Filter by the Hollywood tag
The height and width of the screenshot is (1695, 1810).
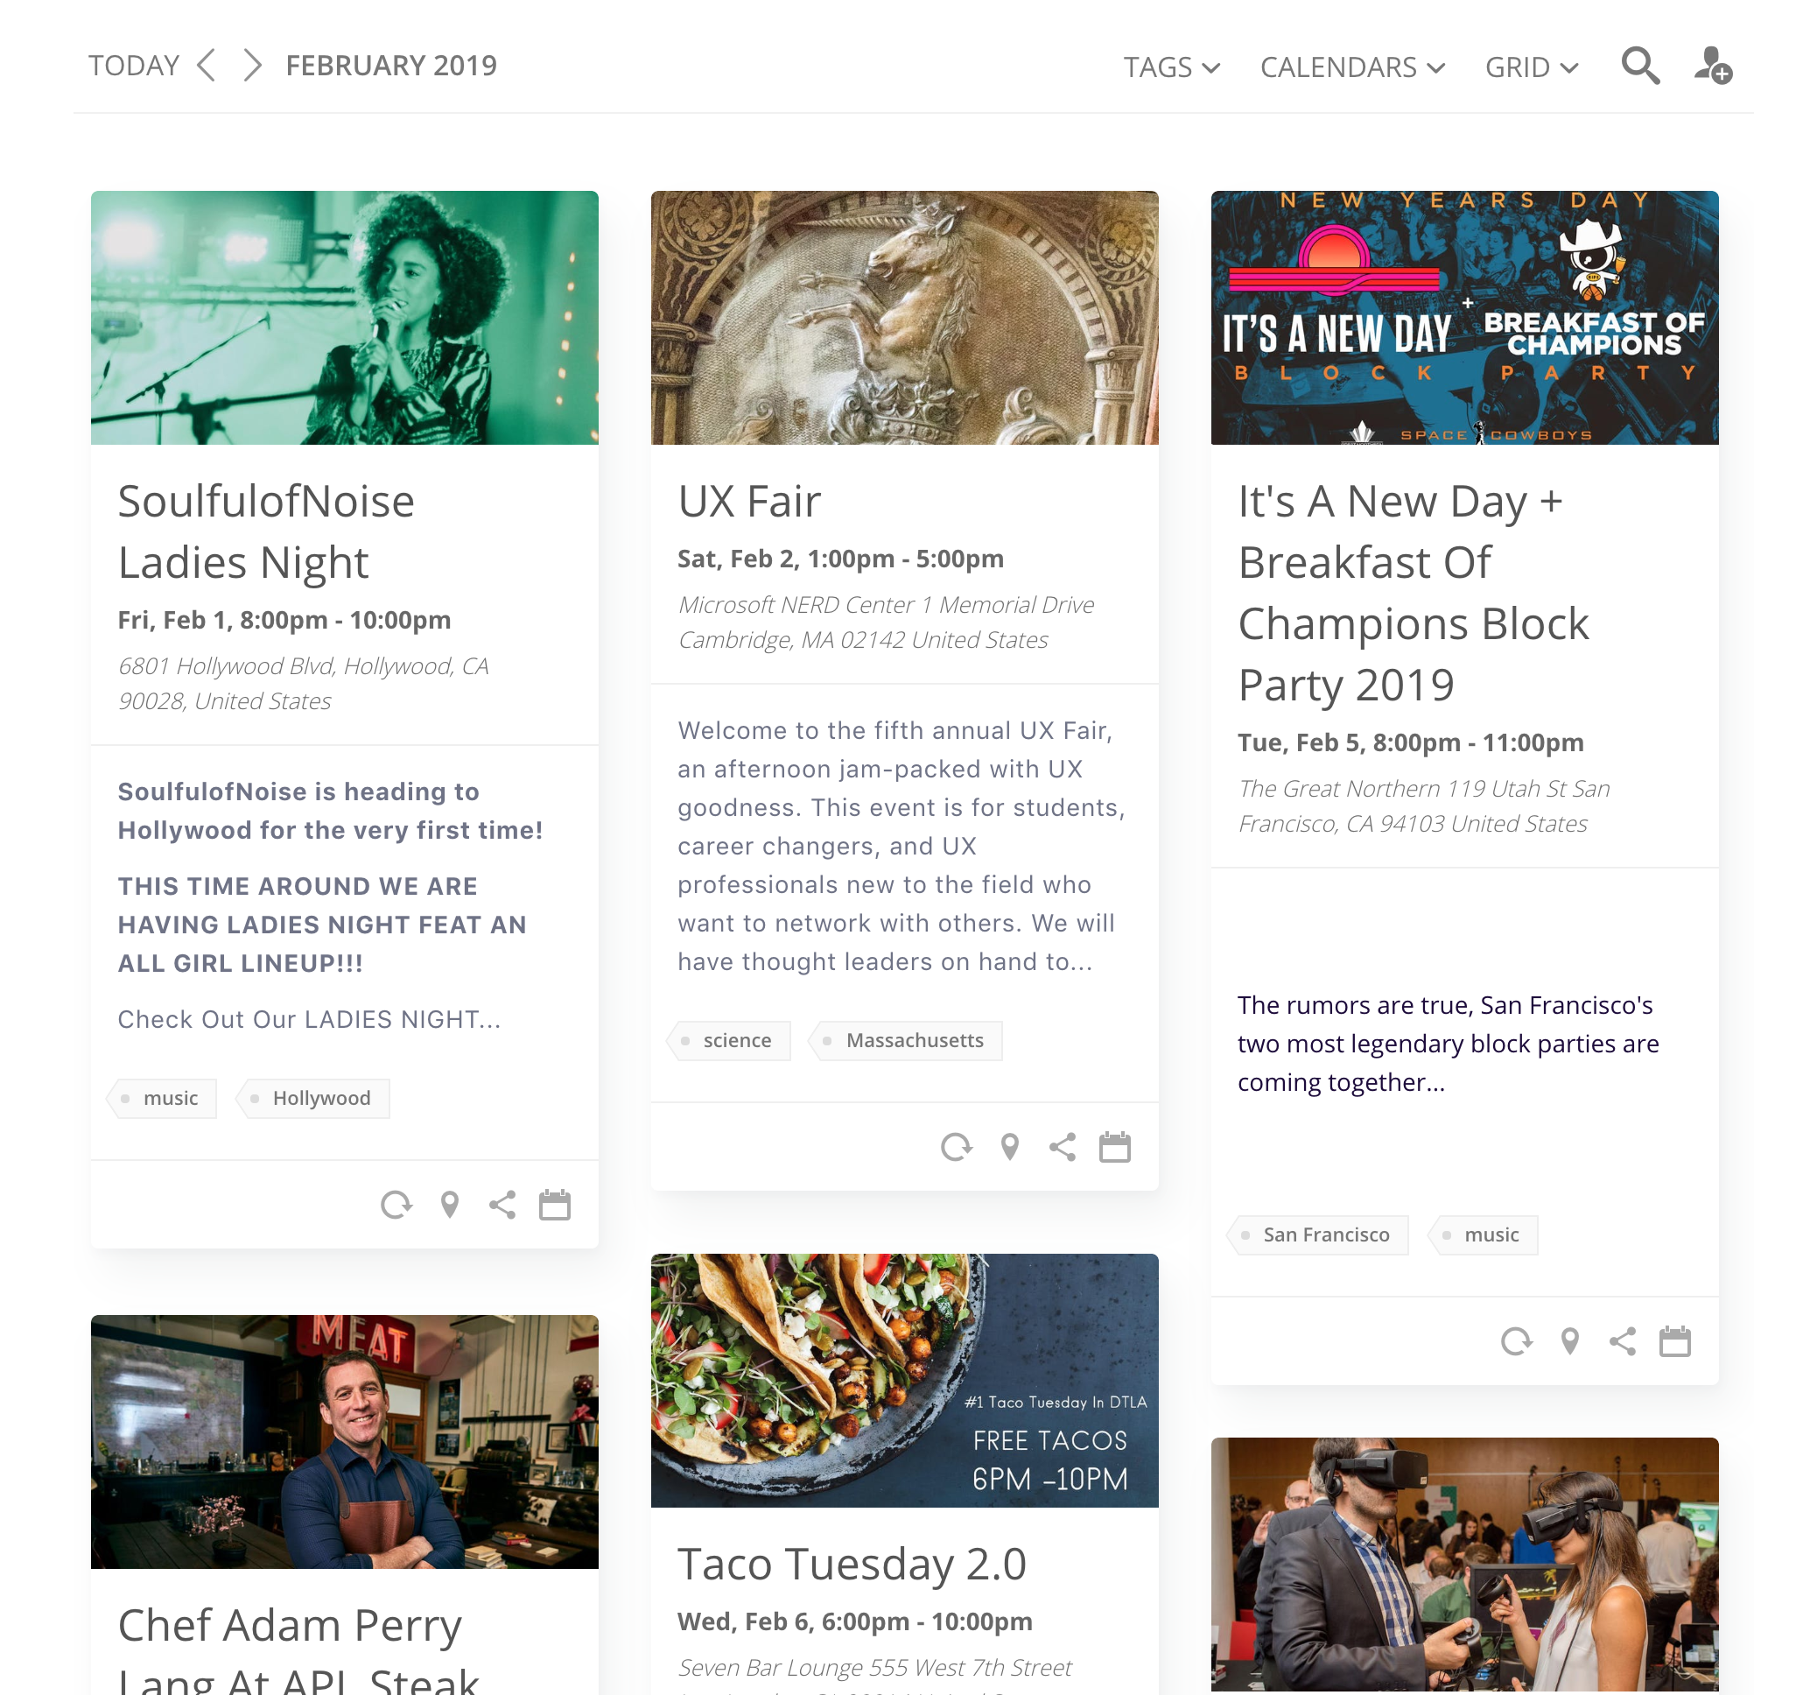click(319, 1099)
